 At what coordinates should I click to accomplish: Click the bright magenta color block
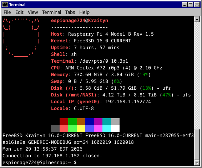click(98, 128)
